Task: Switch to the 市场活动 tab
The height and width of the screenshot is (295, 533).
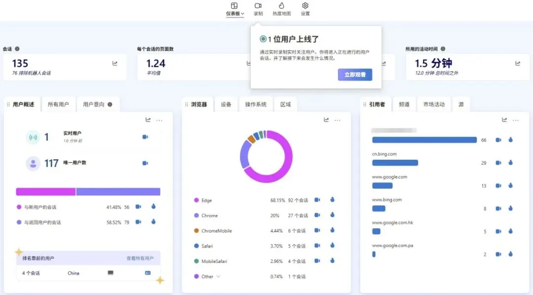Action: point(434,105)
